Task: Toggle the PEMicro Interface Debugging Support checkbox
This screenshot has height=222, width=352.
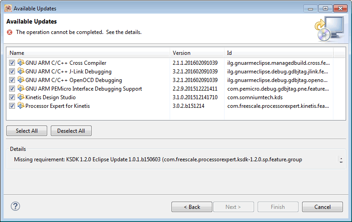Action: pyautogui.click(x=12, y=89)
